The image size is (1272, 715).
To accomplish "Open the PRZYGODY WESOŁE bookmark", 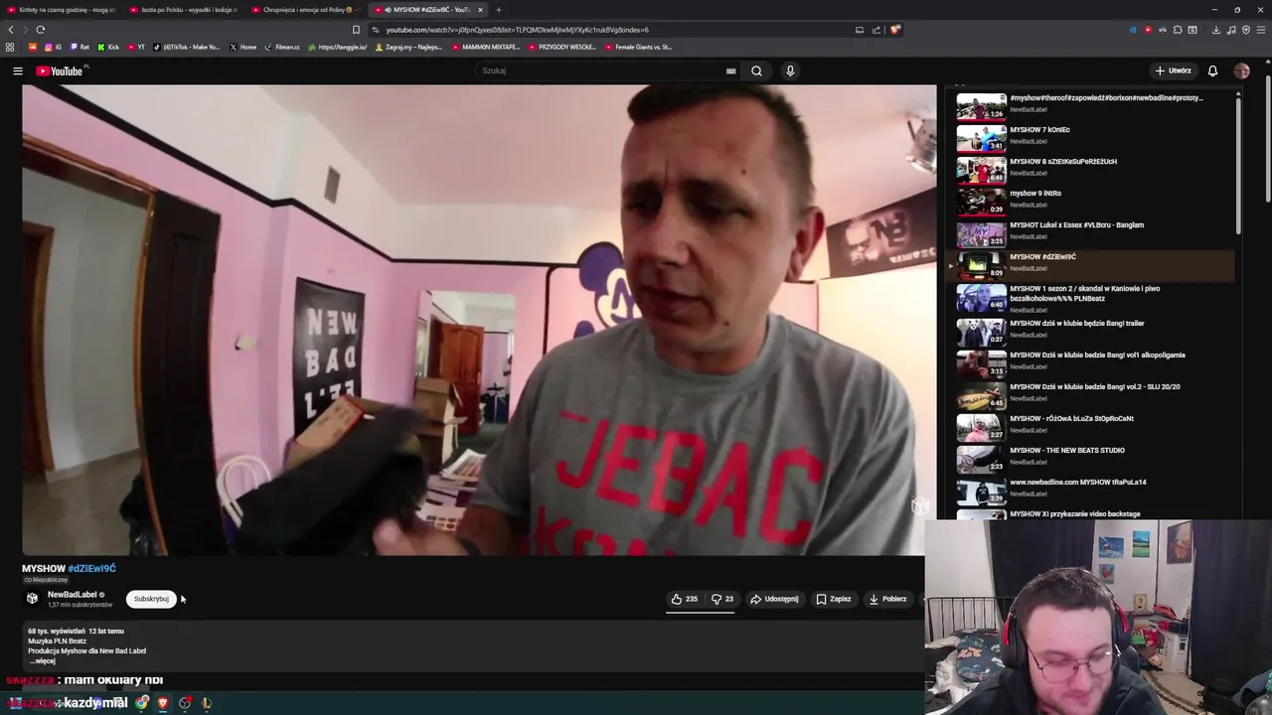I will [562, 47].
